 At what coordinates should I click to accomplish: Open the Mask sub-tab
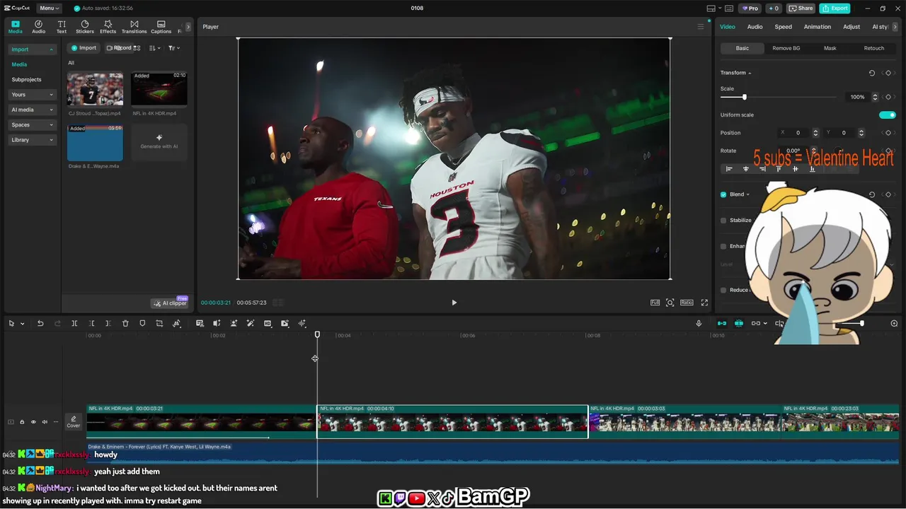830,48
